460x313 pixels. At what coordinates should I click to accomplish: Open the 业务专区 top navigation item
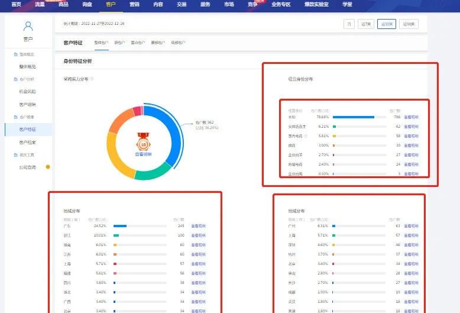pos(281,4)
